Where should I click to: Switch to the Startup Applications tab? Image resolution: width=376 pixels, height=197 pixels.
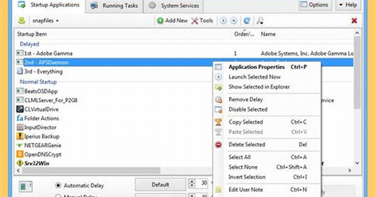[x=49, y=5]
